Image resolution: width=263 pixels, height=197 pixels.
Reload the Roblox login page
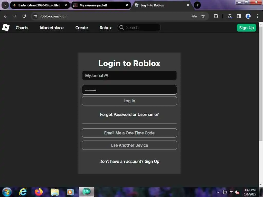(24, 16)
